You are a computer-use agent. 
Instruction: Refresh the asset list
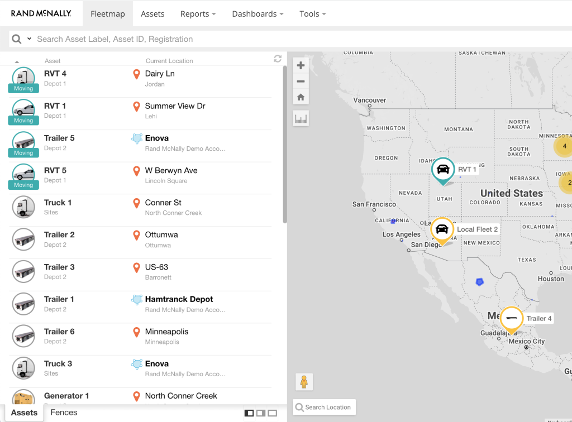pos(278,59)
